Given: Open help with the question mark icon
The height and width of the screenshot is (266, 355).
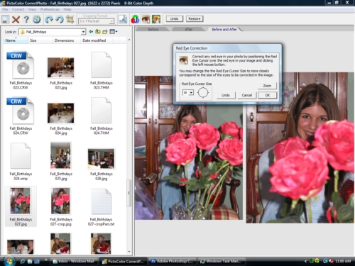Looking at the screenshot, I should [26, 19].
